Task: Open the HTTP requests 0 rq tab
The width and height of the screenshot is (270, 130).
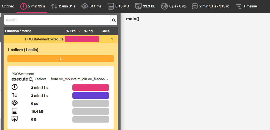Action: (x=173, y=6)
